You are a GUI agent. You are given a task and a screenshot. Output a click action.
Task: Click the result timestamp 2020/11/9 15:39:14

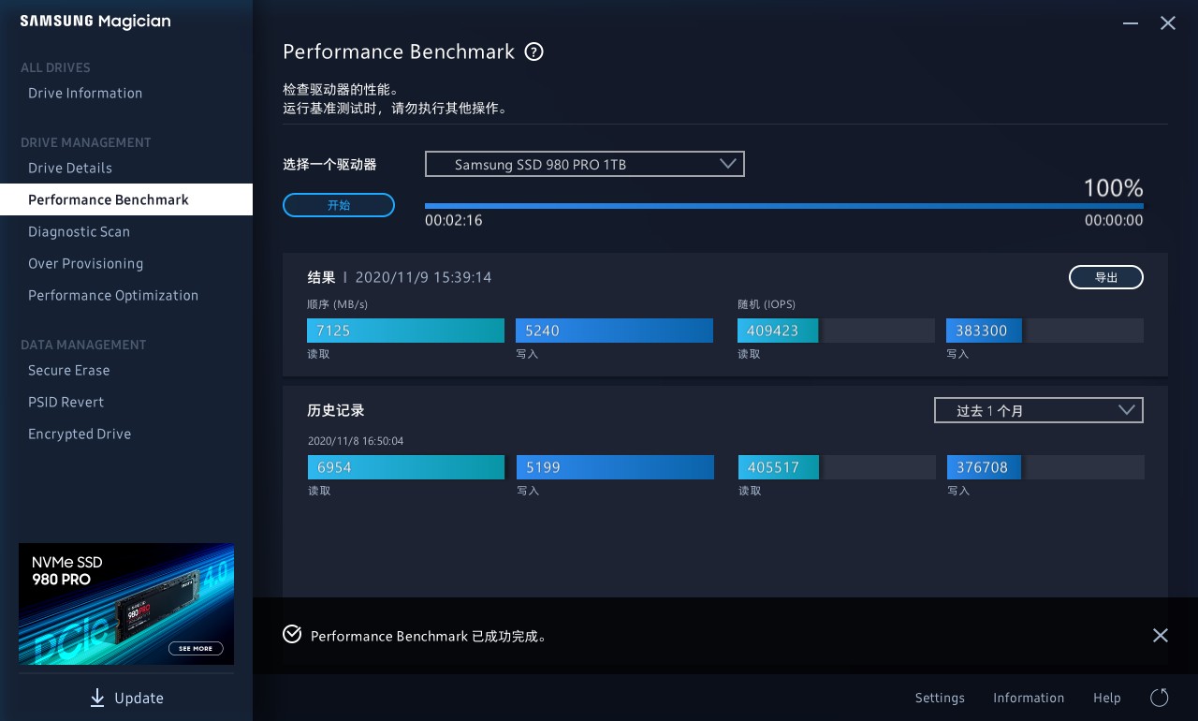click(423, 277)
